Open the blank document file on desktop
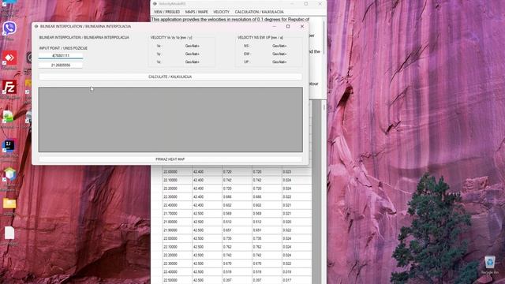The width and height of the screenshot is (505, 284). tap(9, 233)
